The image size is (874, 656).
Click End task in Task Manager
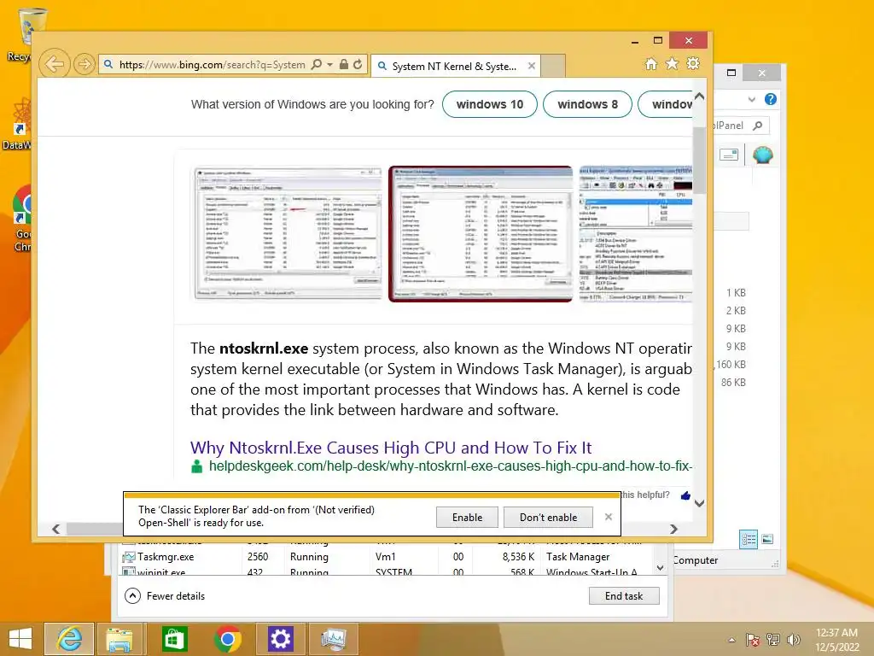[x=624, y=595]
